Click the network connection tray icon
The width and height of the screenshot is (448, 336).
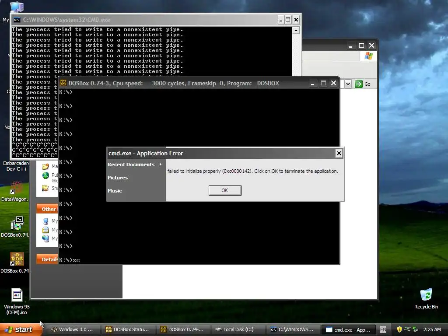407,329
